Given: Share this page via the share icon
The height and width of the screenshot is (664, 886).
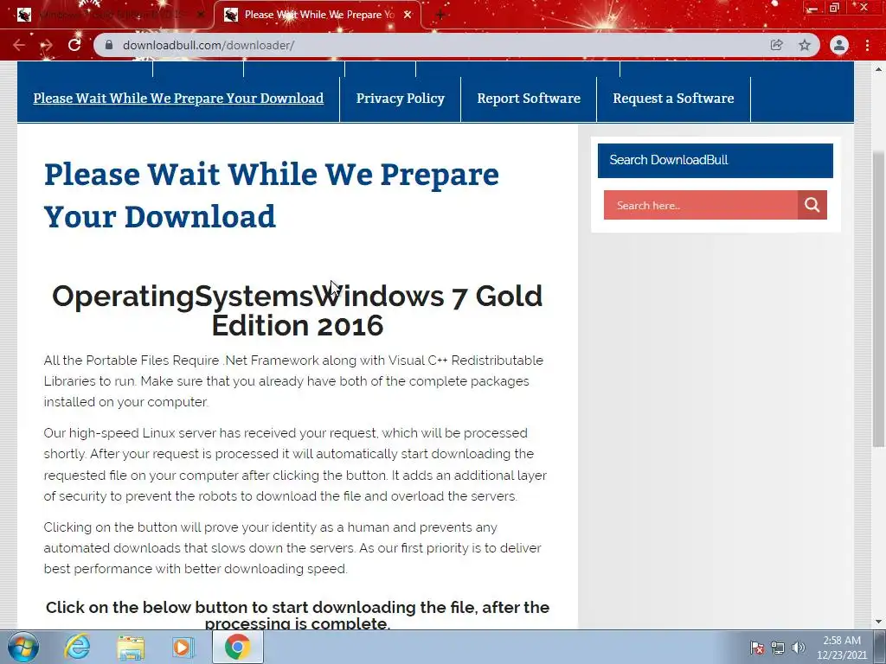Looking at the screenshot, I should (x=777, y=45).
